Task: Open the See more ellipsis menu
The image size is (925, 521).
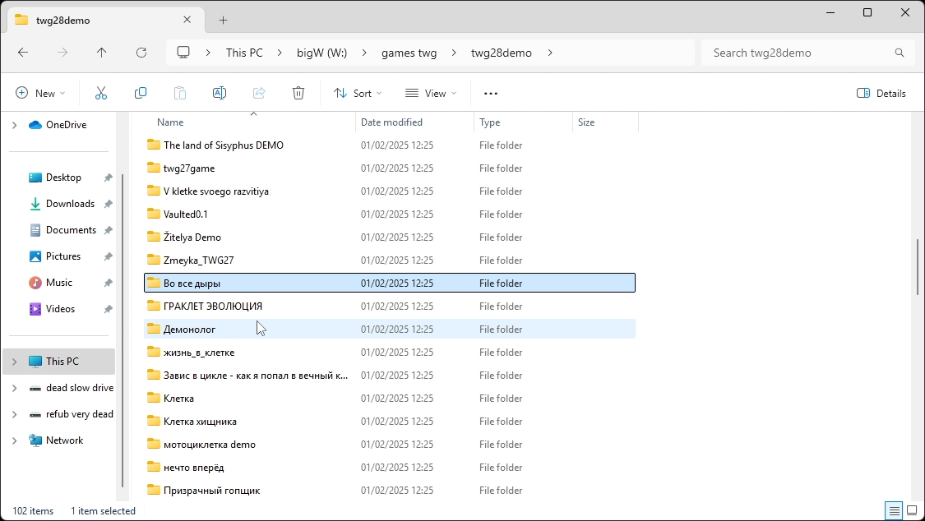Action: (491, 94)
